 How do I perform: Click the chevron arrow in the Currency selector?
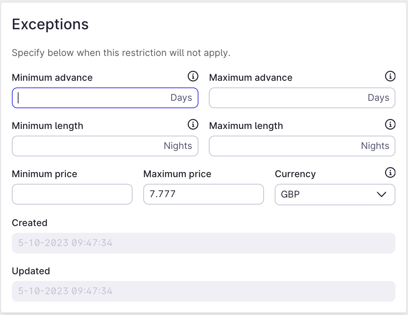pyautogui.click(x=381, y=194)
